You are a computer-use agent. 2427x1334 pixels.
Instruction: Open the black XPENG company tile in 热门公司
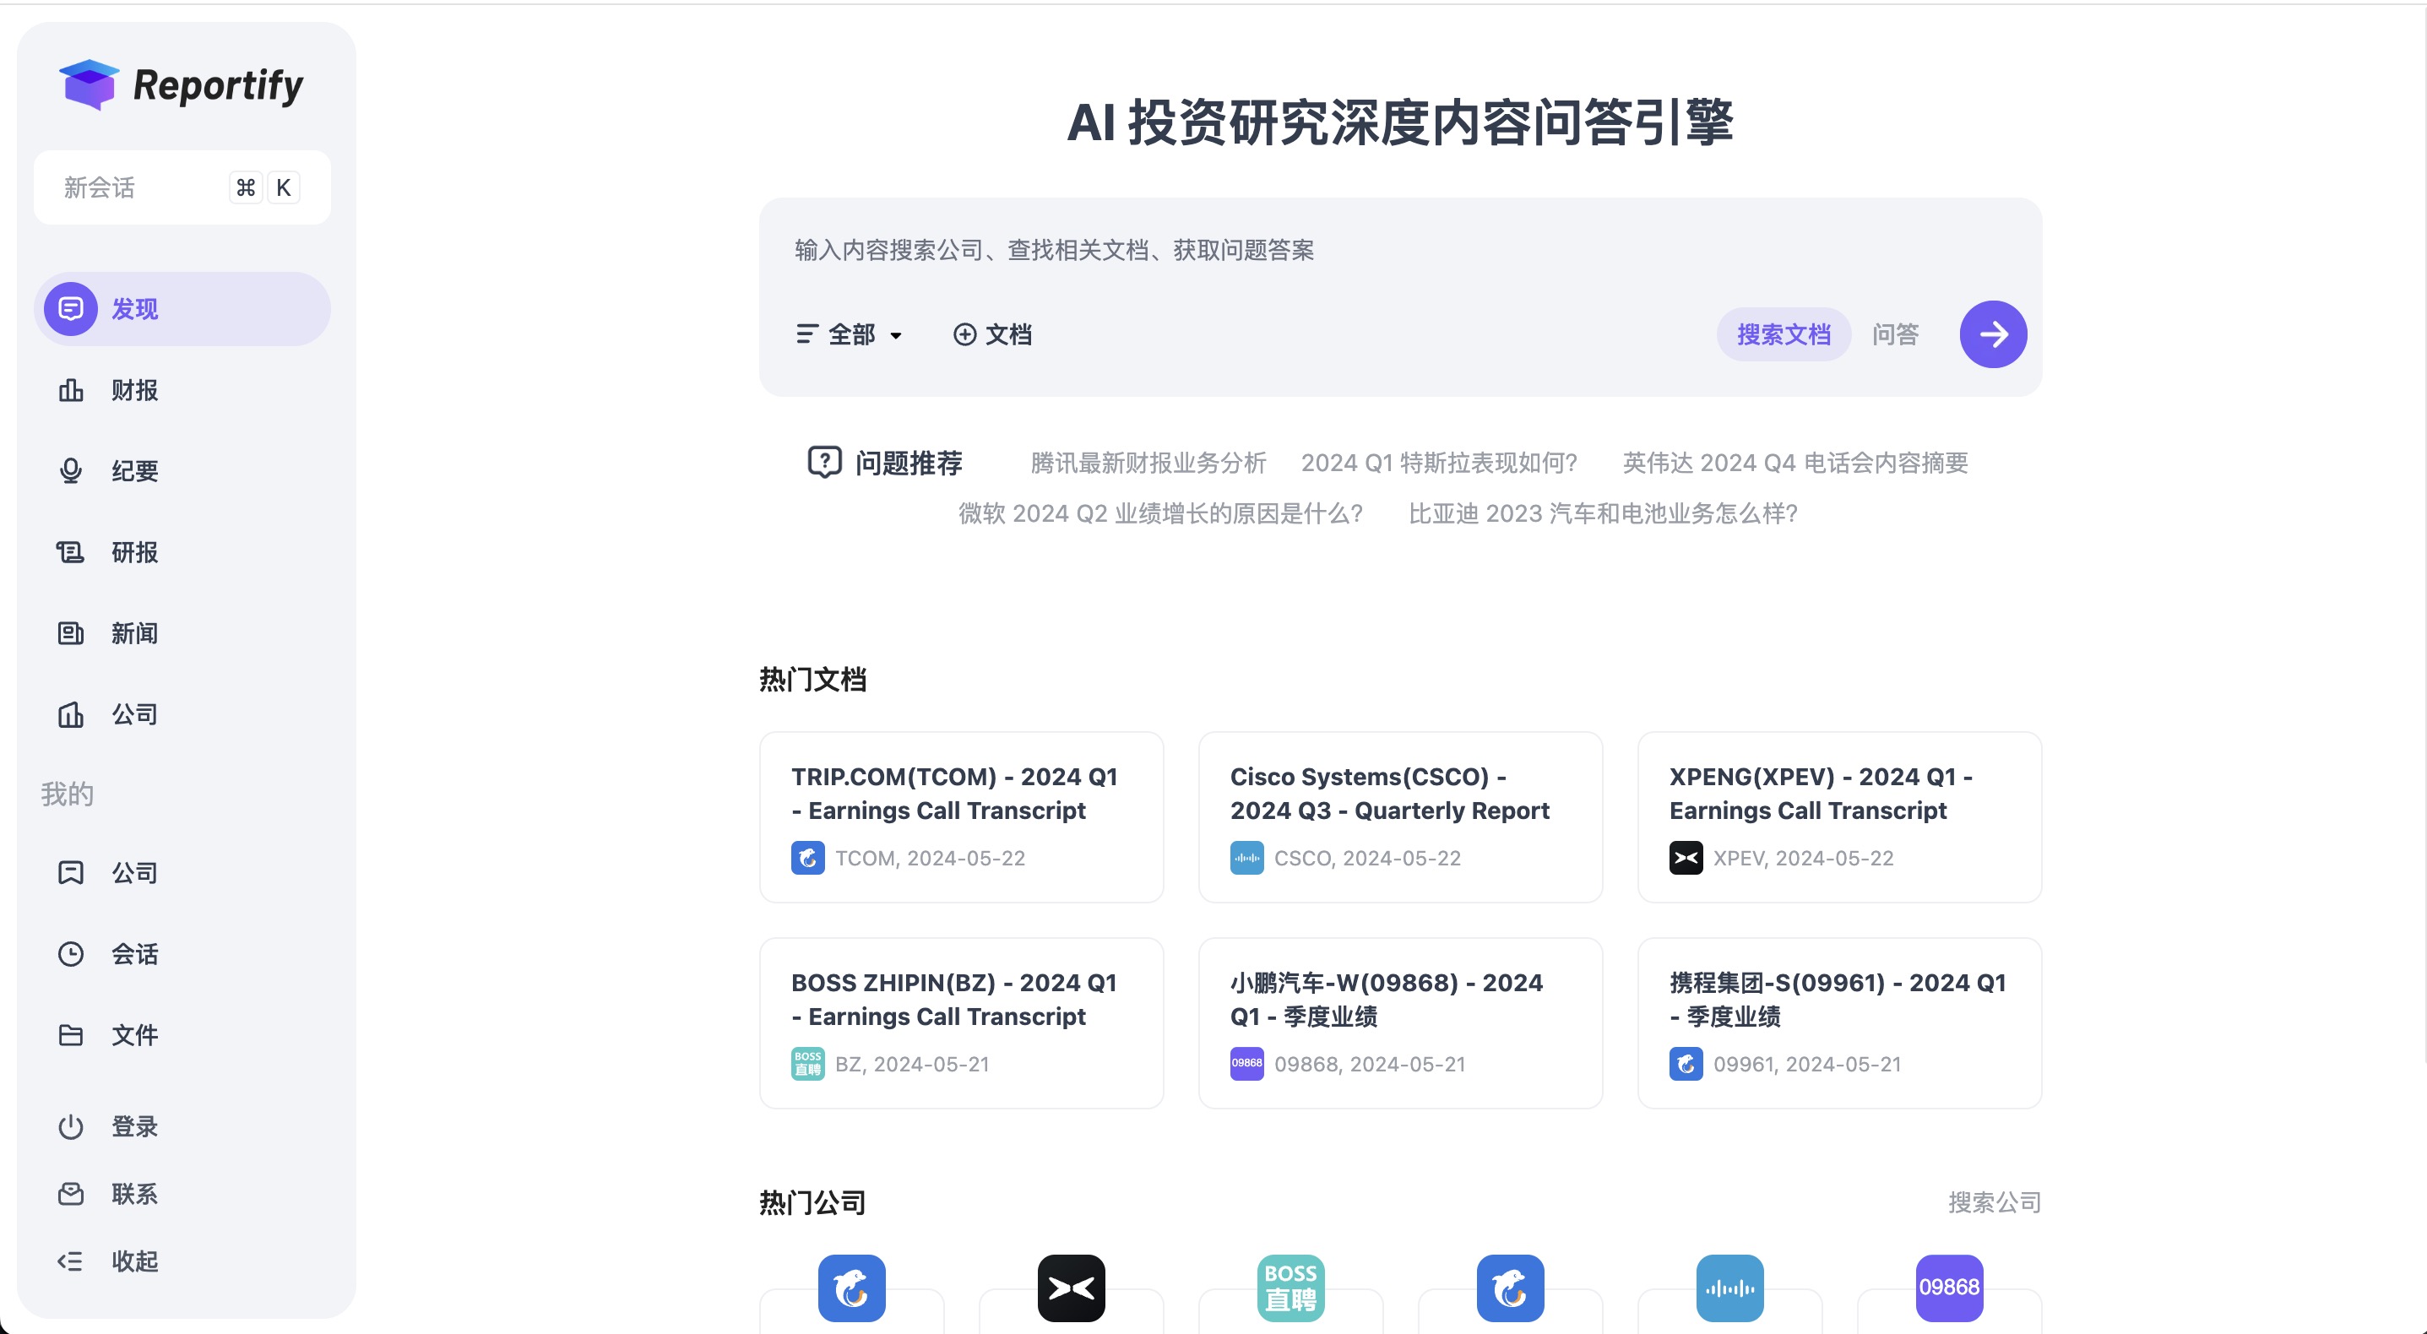click(1072, 1288)
